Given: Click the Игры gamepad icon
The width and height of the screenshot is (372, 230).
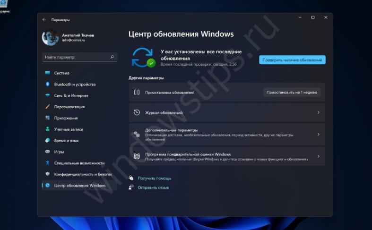Looking at the screenshot, I should coord(47,152).
